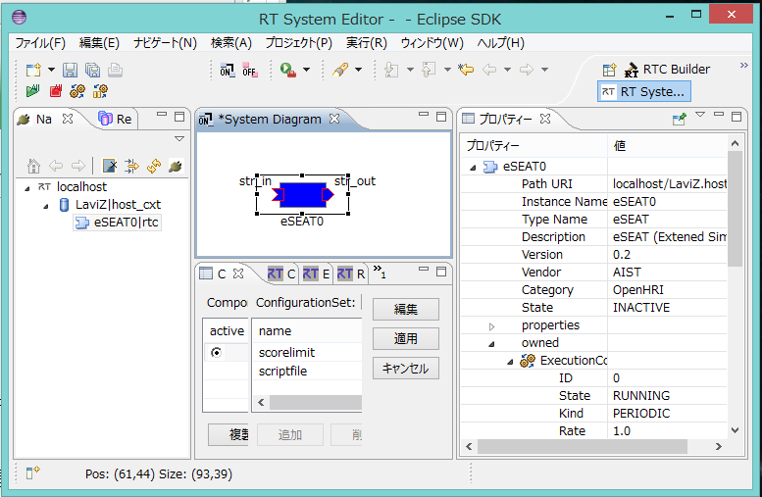
Task: Click the Run external tools icon
Action: tap(288, 70)
